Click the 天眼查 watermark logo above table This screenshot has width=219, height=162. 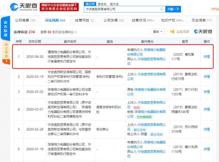(x=203, y=32)
